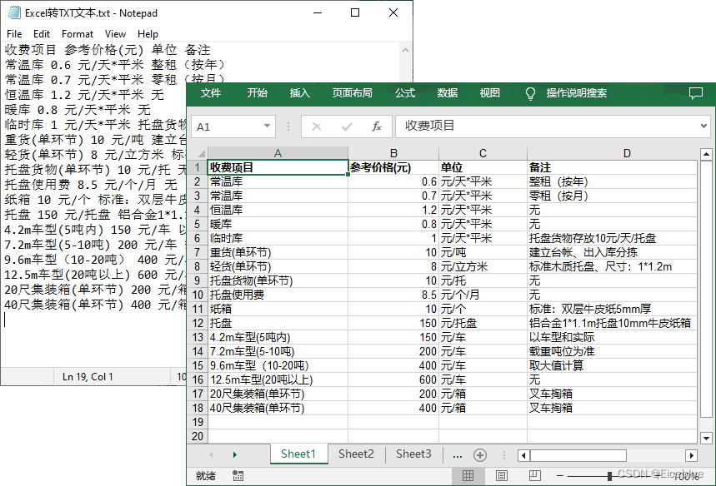The height and width of the screenshot is (486, 716).
Task: Open the Name Box dropdown arrow
Action: (x=267, y=126)
